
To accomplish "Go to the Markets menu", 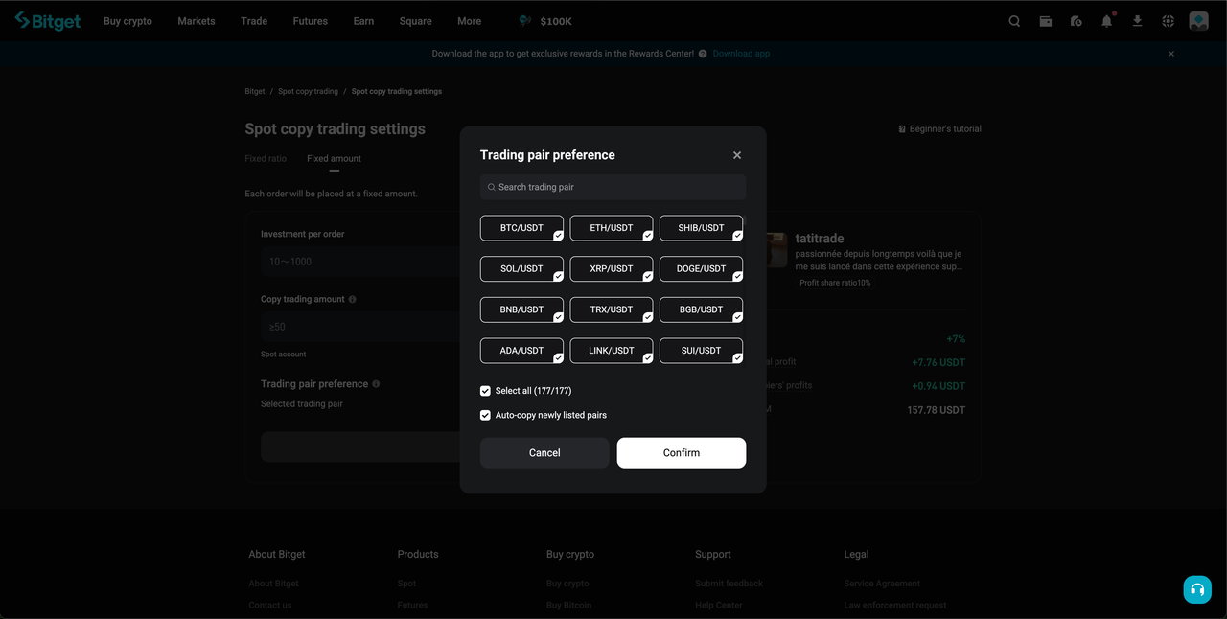I will click(x=196, y=20).
